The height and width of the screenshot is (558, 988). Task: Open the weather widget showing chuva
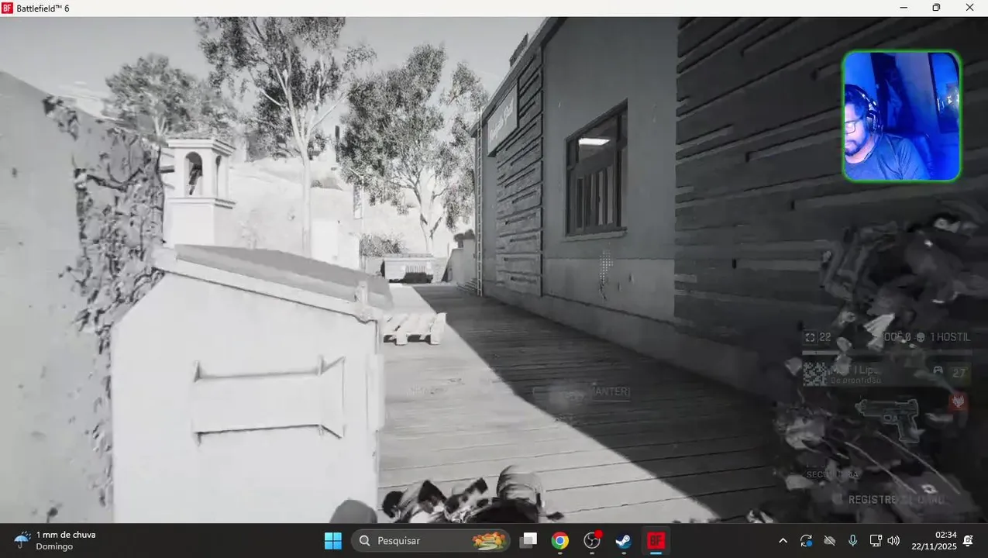click(54, 541)
